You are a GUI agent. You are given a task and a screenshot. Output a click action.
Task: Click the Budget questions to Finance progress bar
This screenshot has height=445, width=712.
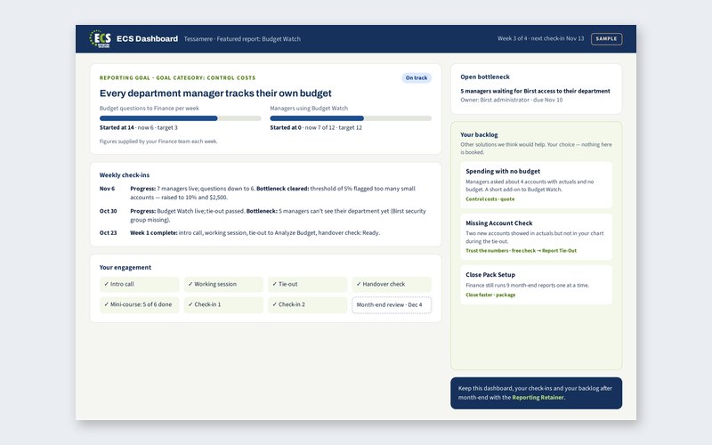click(x=181, y=118)
